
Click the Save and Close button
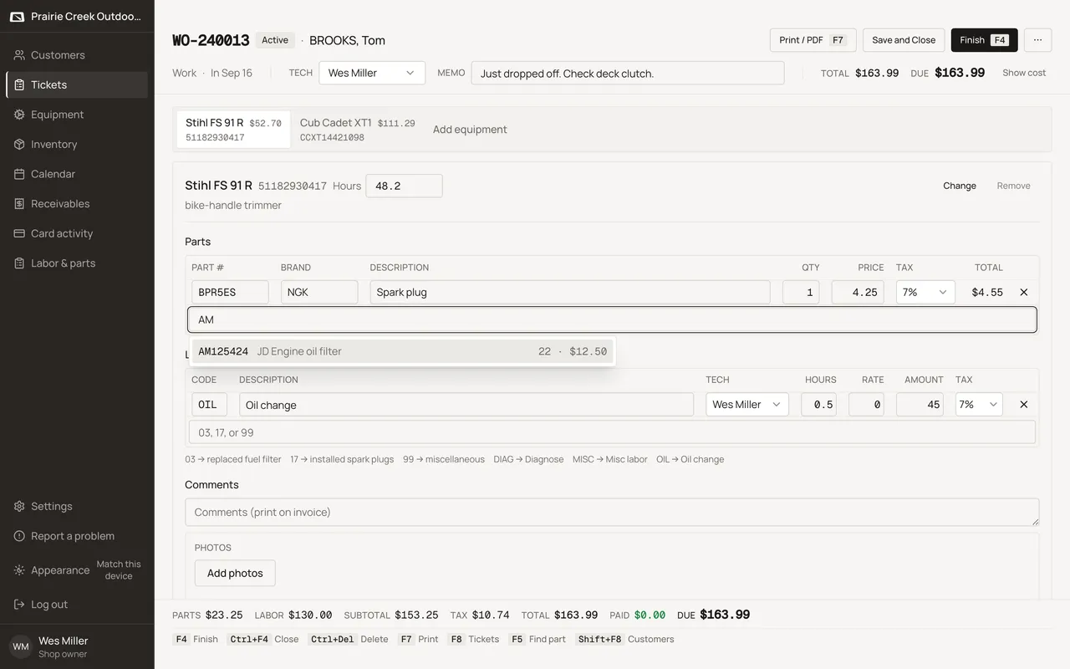tap(904, 40)
